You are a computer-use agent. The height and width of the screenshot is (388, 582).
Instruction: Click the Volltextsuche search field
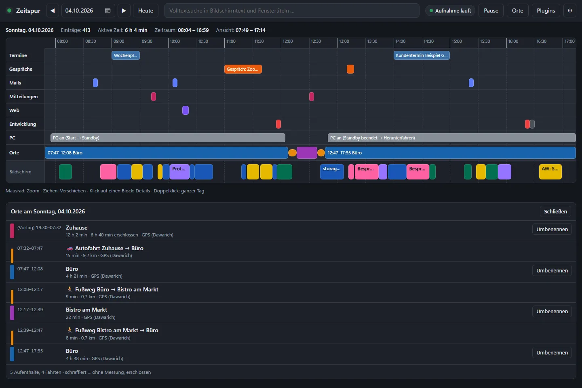click(291, 11)
